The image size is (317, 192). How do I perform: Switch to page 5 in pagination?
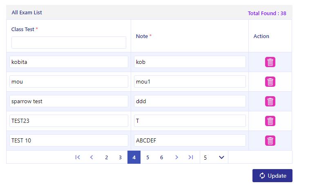(x=148, y=157)
